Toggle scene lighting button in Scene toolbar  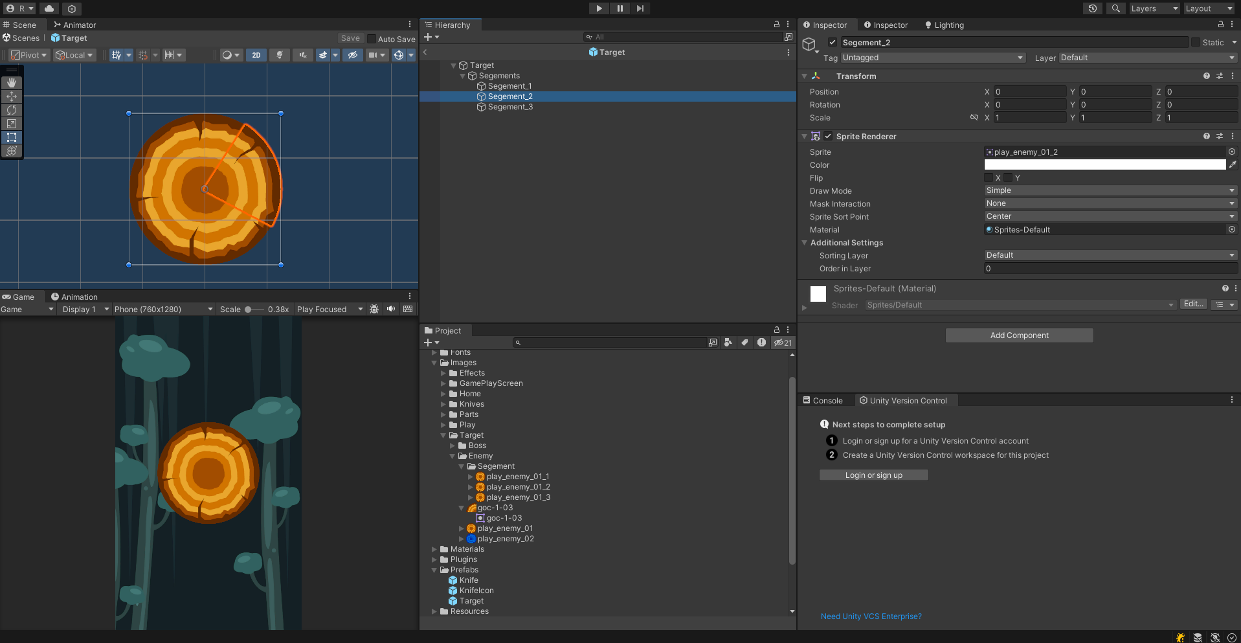pos(280,55)
